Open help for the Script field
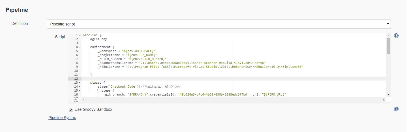Image resolution: width=407 pixels, height=132 pixels. (396, 36)
